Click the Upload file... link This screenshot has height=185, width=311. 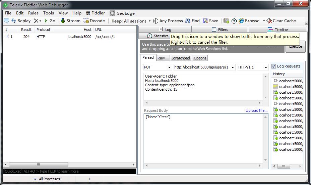(x=256, y=110)
